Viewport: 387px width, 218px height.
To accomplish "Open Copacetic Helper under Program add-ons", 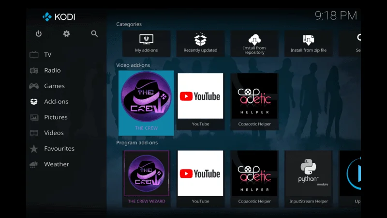I will click(254, 178).
